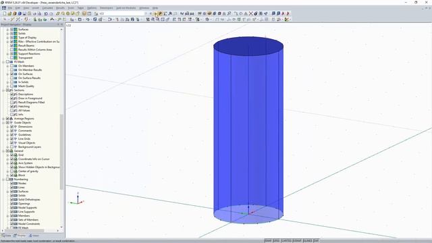Image resolution: width=432 pixels, height=243 pixels.
Task: Toggle GRID in the status bar
Action: click(x=276, y=241)
